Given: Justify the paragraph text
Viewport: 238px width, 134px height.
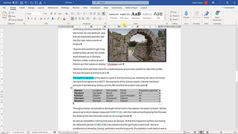Looking at the screenshot, I should 83,19.
